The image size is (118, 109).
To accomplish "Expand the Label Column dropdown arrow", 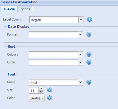I will [x=81, y=20].
